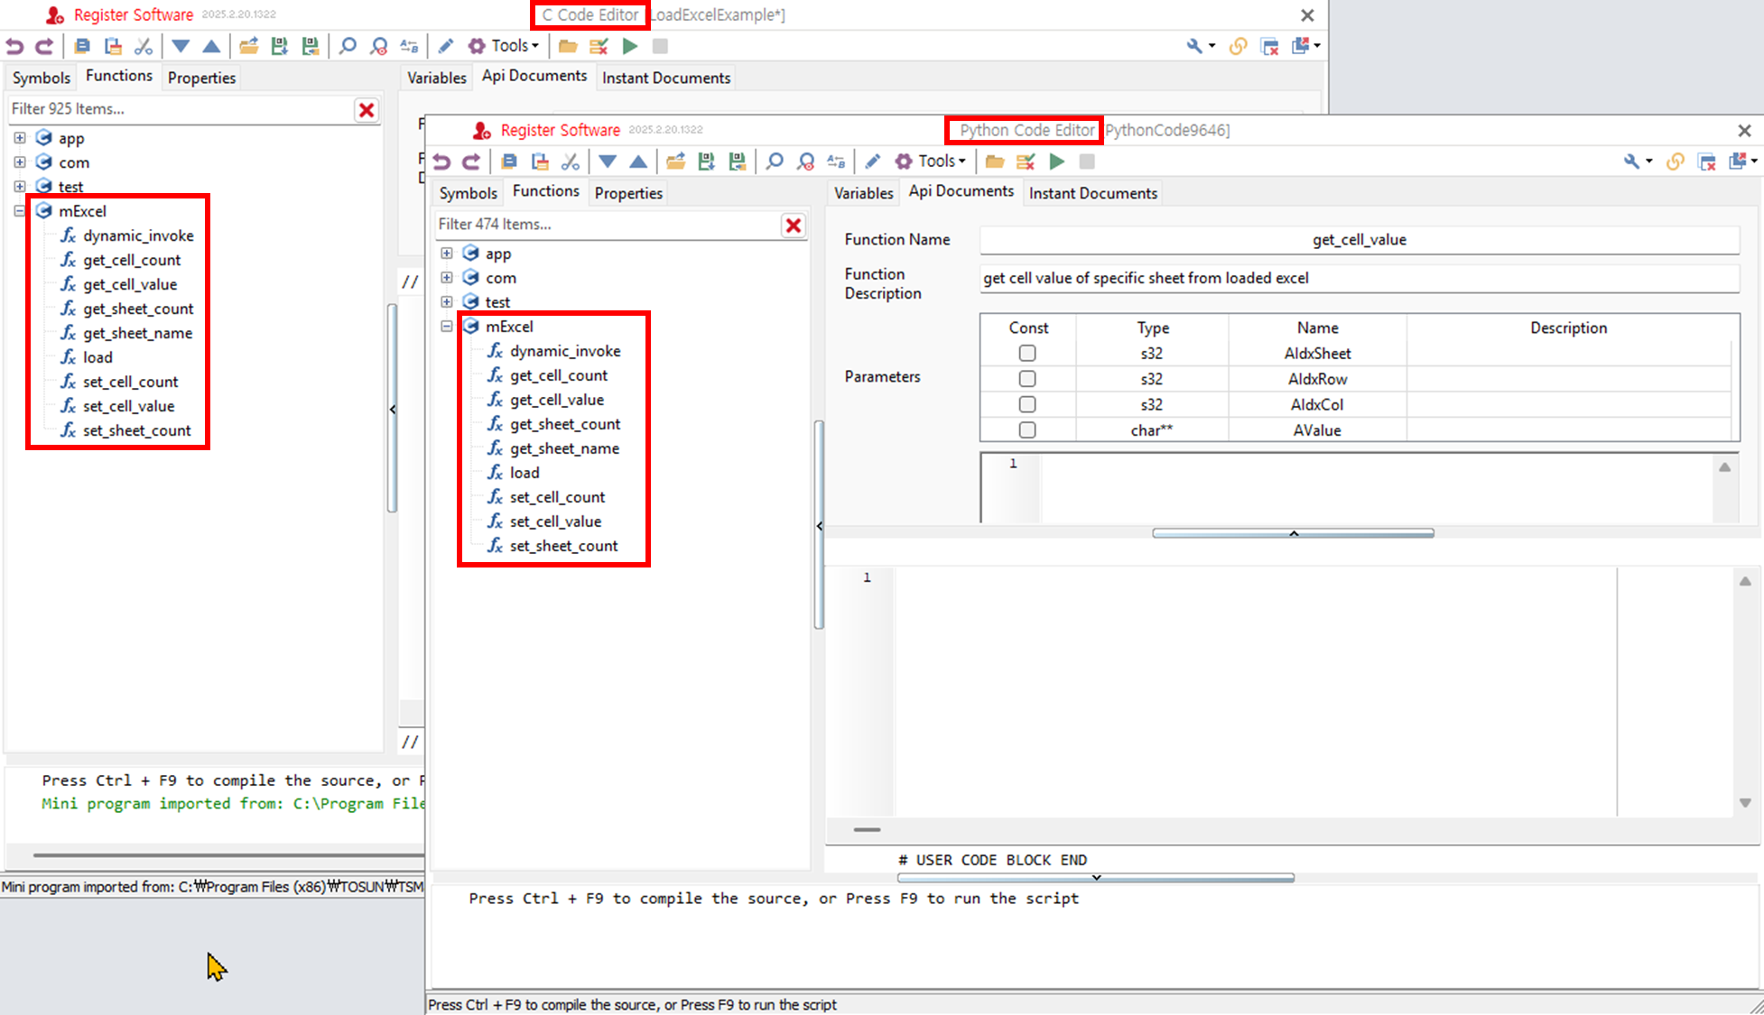Click redo icon in C Code Editor toolbar
The width and height of the screenshot is (1764, 1015).
(x=44, y=46)
